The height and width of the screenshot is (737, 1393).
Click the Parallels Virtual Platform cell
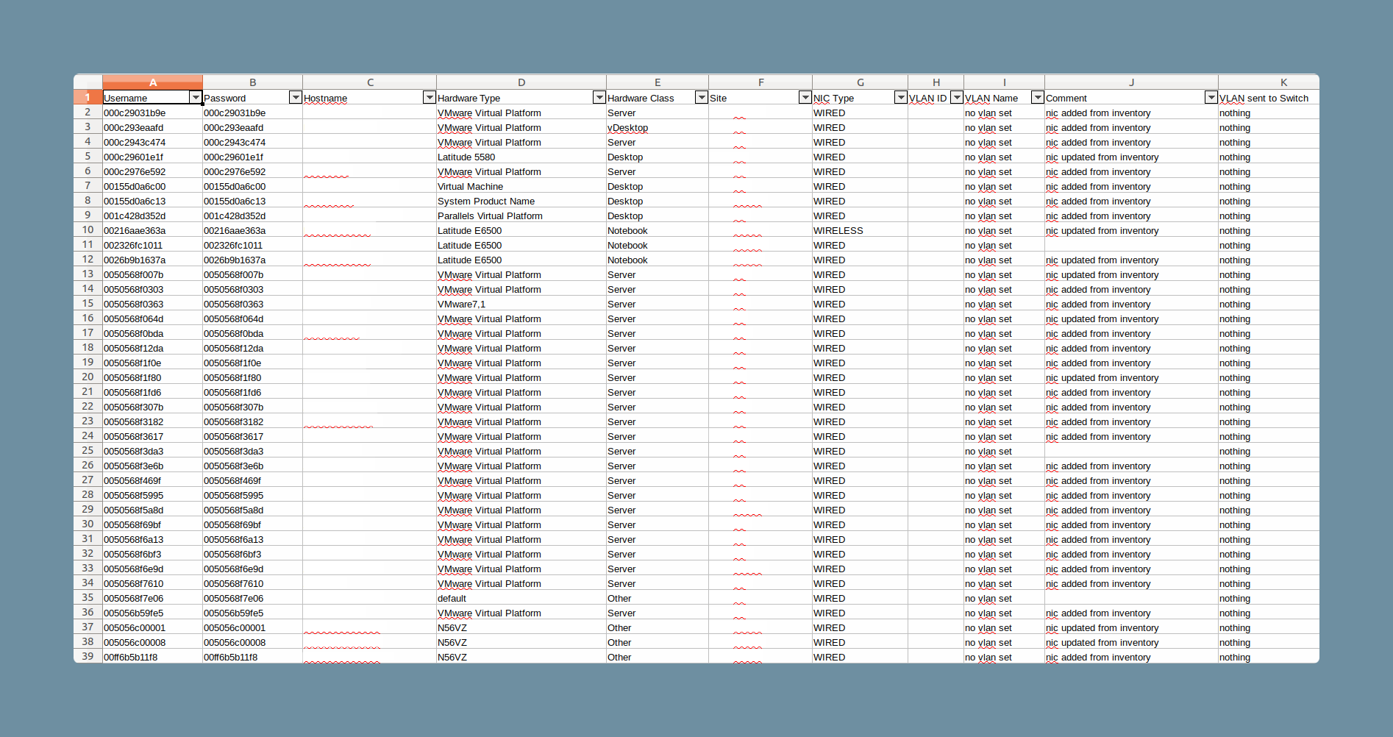point(521,216)
